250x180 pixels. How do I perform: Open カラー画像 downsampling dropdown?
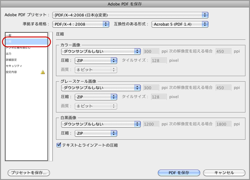click(101, 51)
